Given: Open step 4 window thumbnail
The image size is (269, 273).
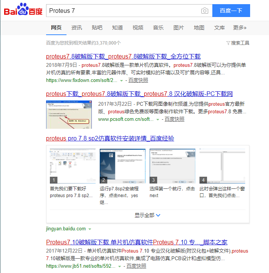Looking at the screenshot, I should (x=222, y=166).
